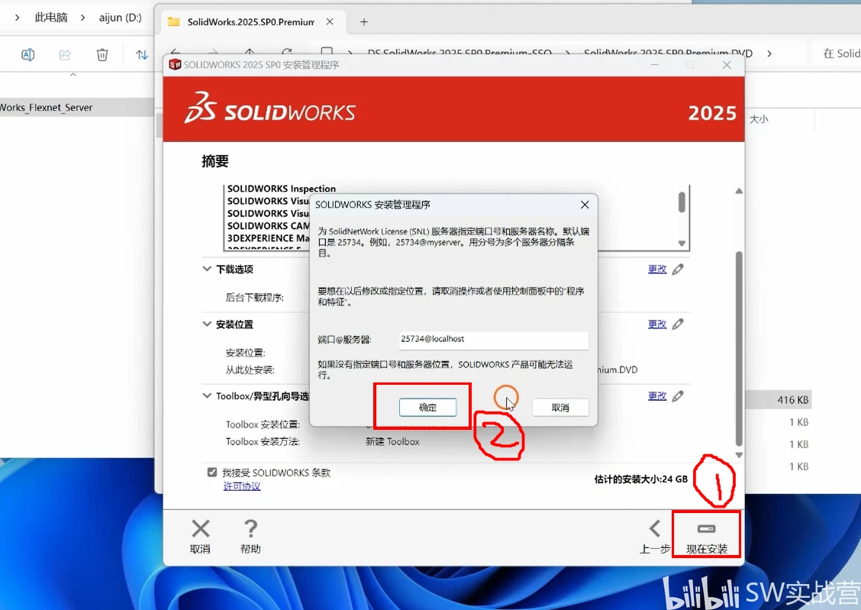Viewport: 861px width, 610px height.
Task: Click the product list scrollbar thumb
Action: (682, 202)
